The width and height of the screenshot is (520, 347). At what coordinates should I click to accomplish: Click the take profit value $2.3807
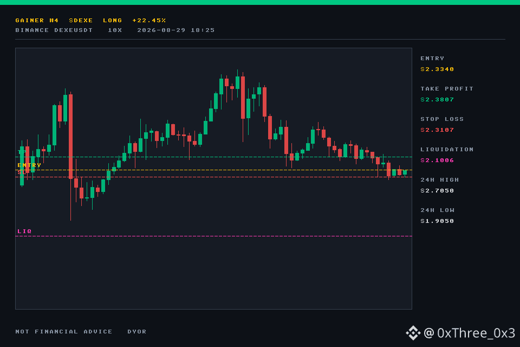437,100
